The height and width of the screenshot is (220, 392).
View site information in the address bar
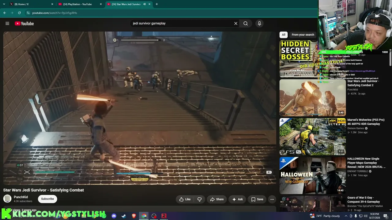[28, 13]
